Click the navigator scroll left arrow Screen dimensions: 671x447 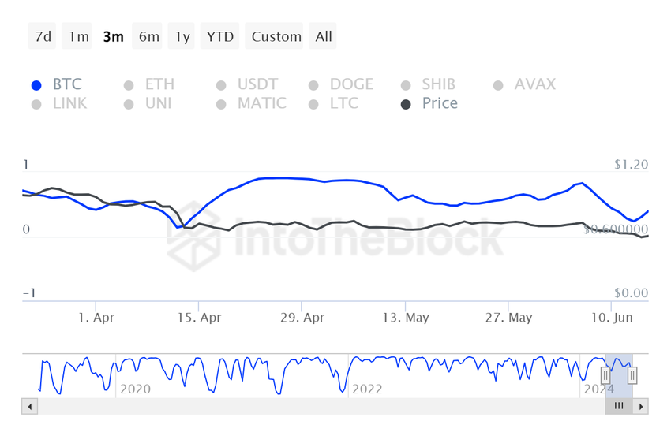[30, 406]
